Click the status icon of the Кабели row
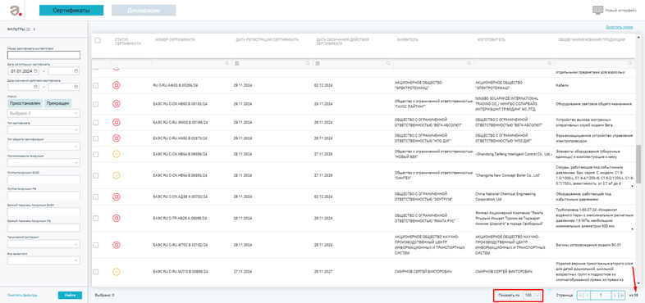The width and height of the screenshot is (645, 303). pos(117,85)
